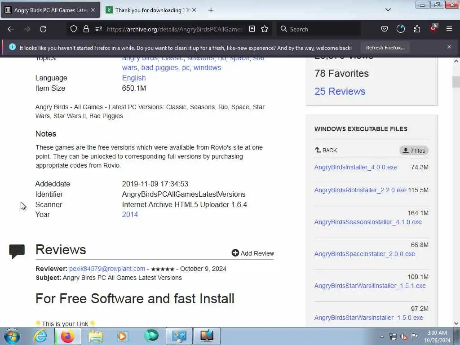Click the scrollbar up arrow

[456, 61]
